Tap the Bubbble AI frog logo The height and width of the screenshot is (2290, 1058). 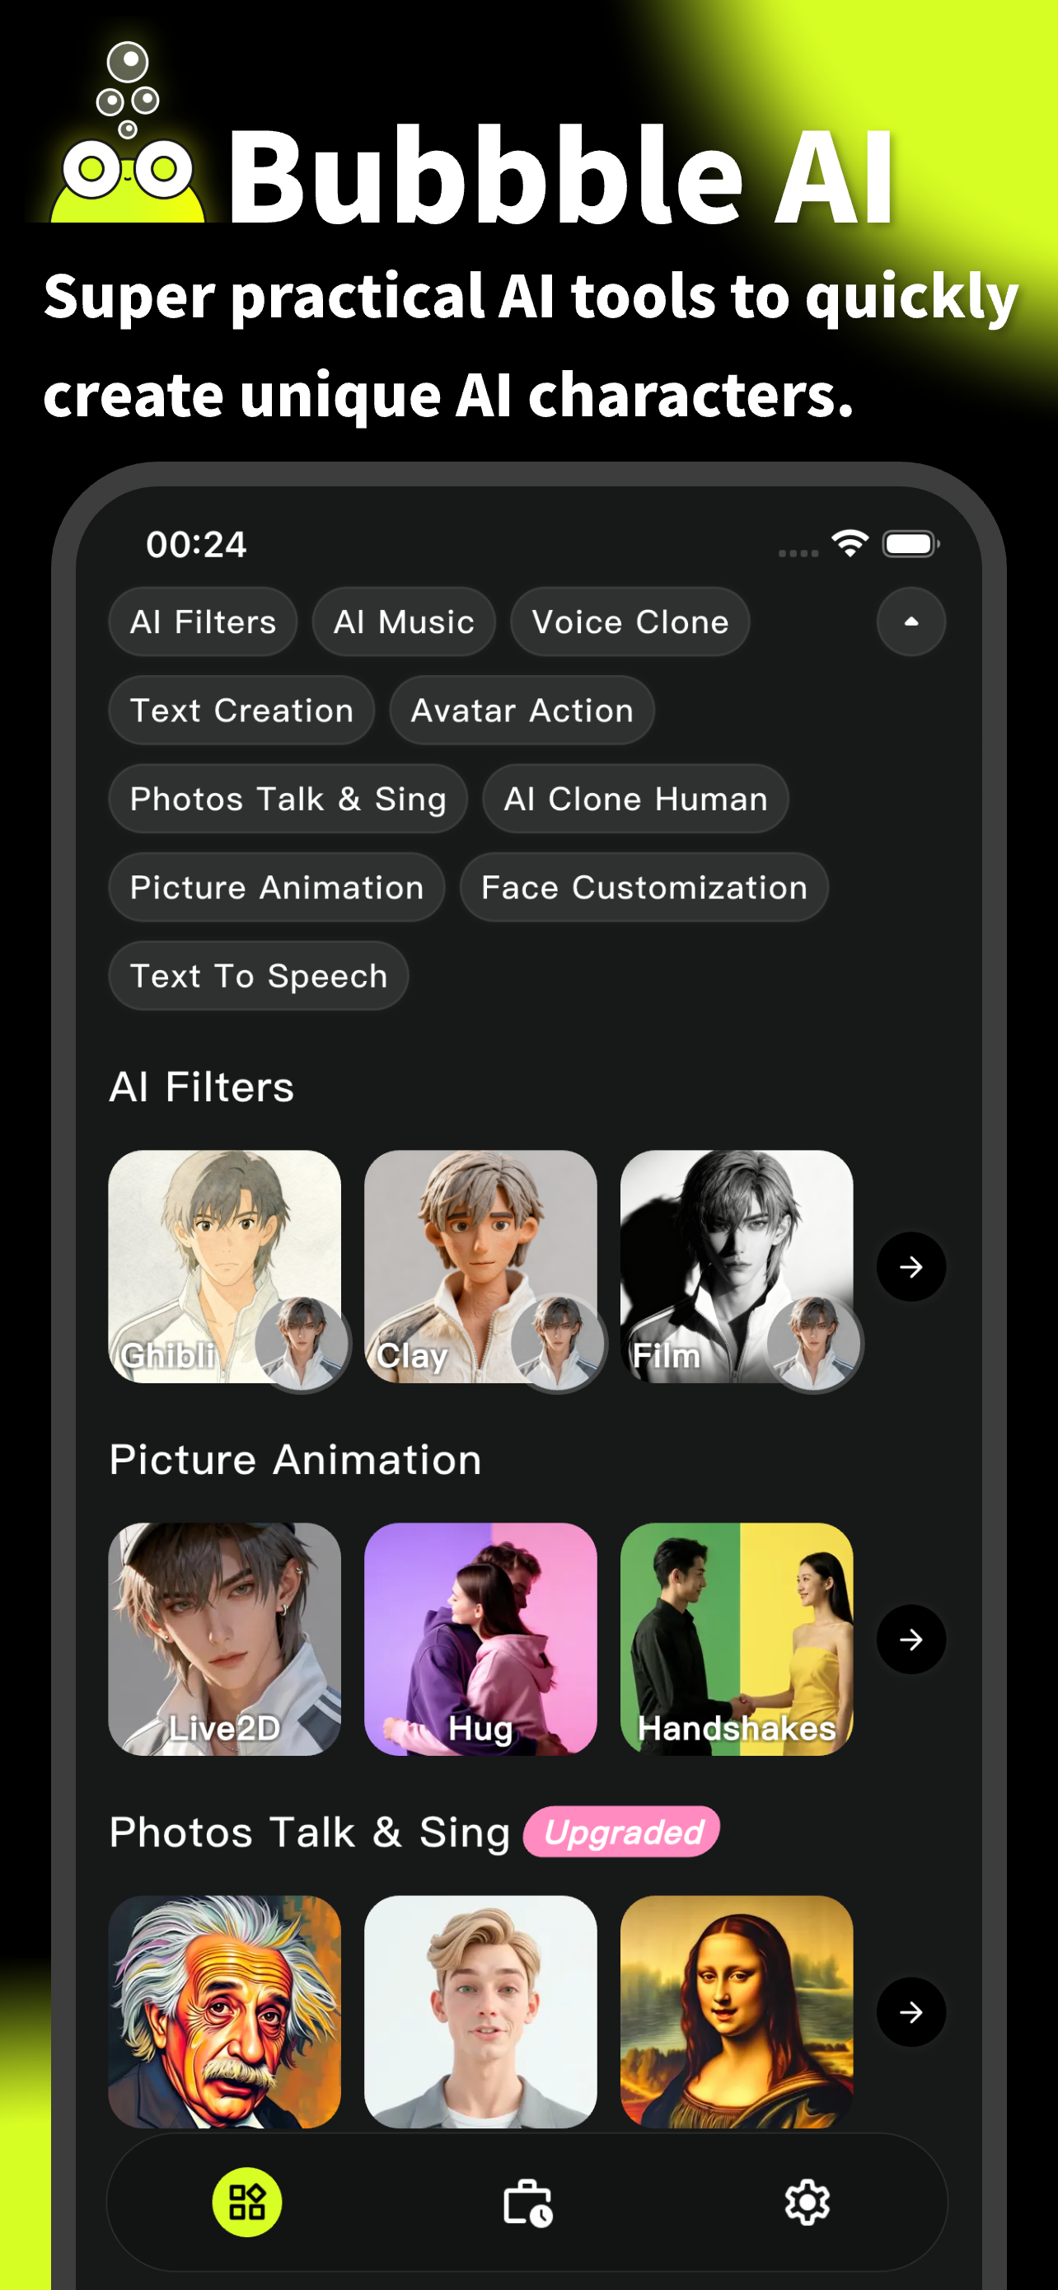coord(127,134)
